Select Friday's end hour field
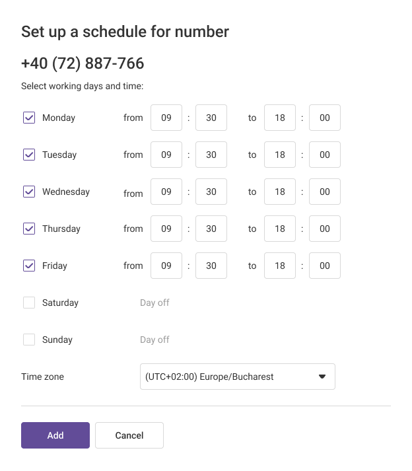Image resolution: width=412 pixels, height=471 pixels. tap(280, 266)
